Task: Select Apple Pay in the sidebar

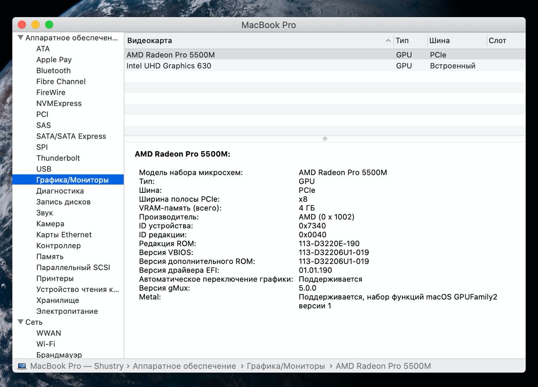Action: click(x=54, y=60)
